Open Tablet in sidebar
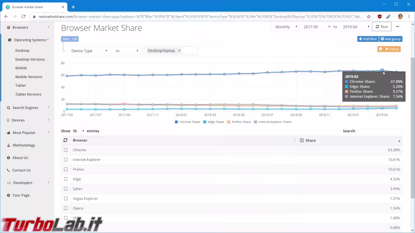 [20, 85]
